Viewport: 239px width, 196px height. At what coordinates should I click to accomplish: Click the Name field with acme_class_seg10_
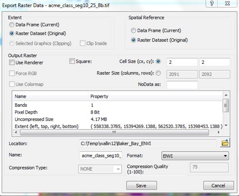coord(101,156)
